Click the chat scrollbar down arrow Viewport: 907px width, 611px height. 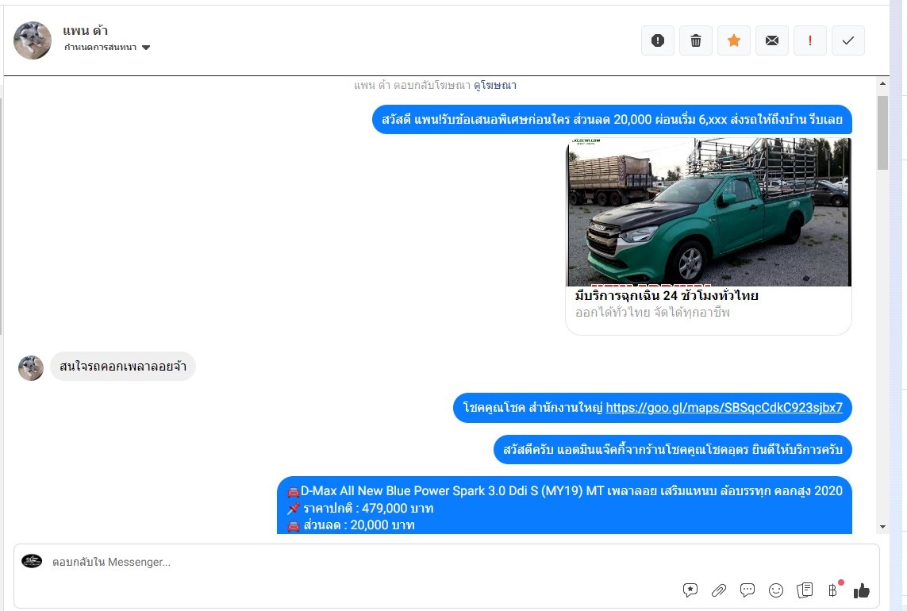click(x=882, y=527)
